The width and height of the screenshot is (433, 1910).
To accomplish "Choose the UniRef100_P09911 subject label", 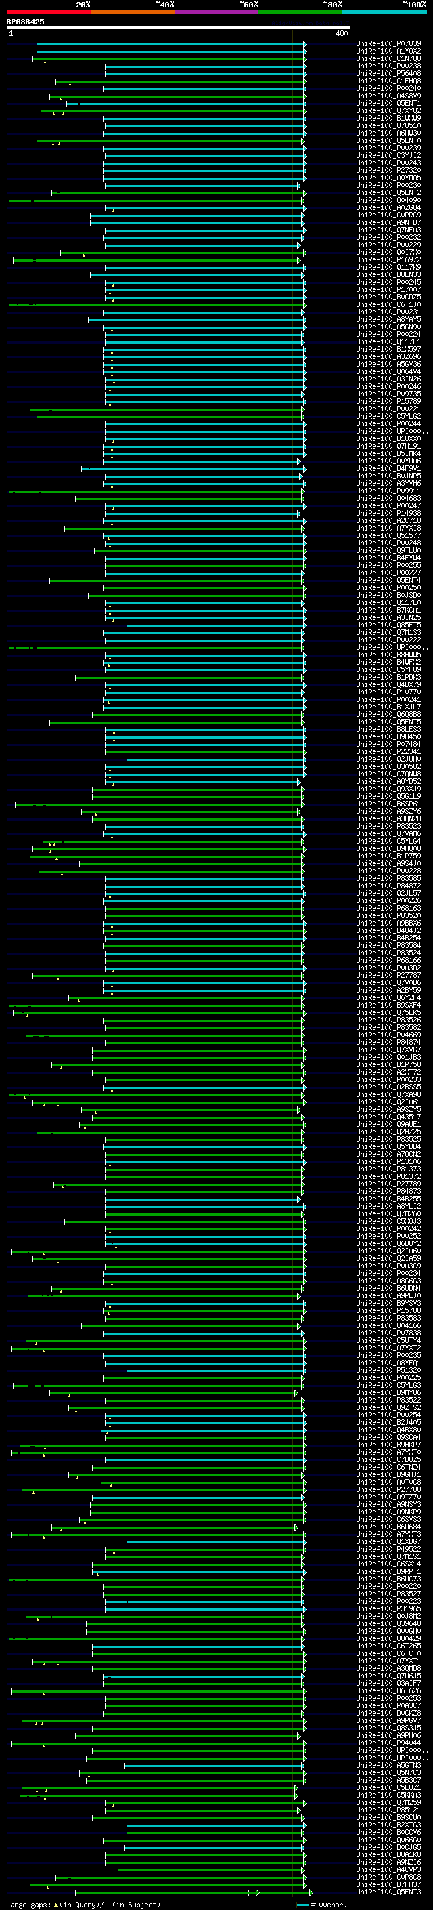I will point(388,491).
